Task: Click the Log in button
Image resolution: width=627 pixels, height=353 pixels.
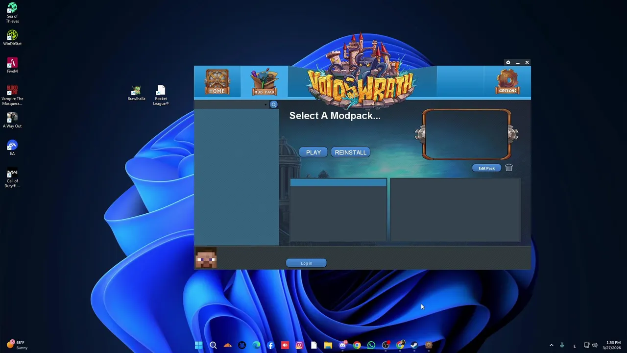Action: (306, 263)
